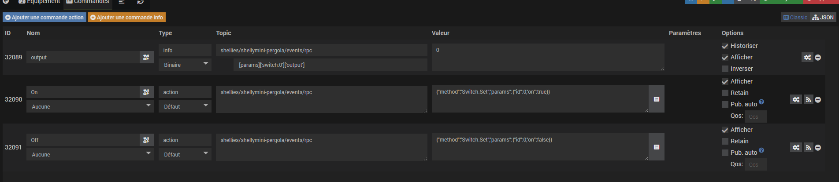This screenshot has height=182, width=839.
Task: Remove the output command with minus icon
Action: pyautogui.click(x=818, y=58)
